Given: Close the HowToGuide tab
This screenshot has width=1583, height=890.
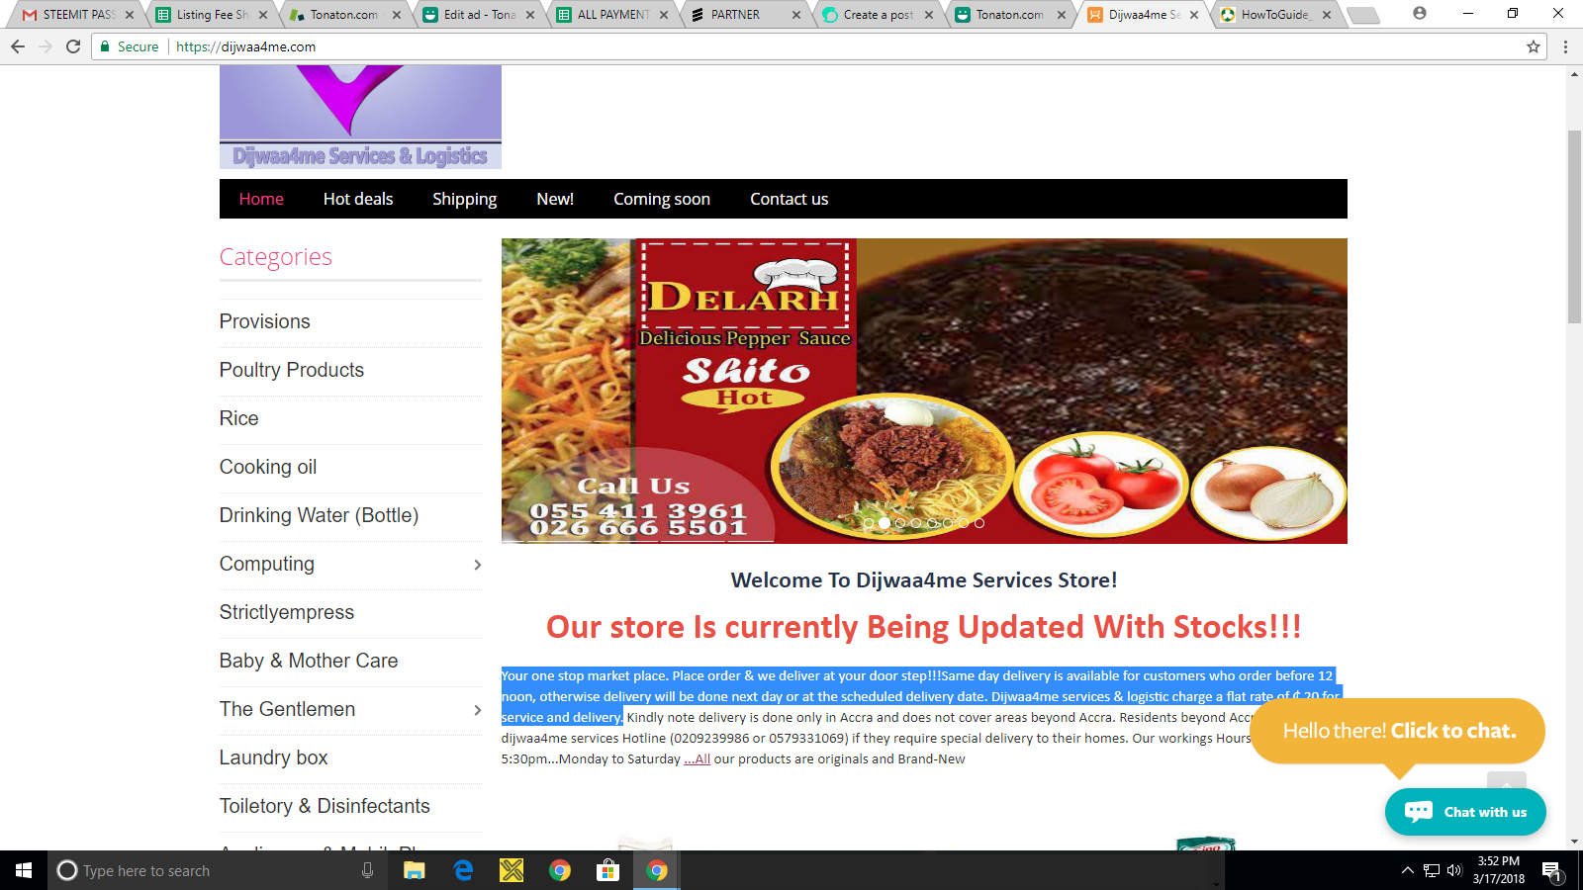Looking at the screenshot, I should tap(1327, 15).
